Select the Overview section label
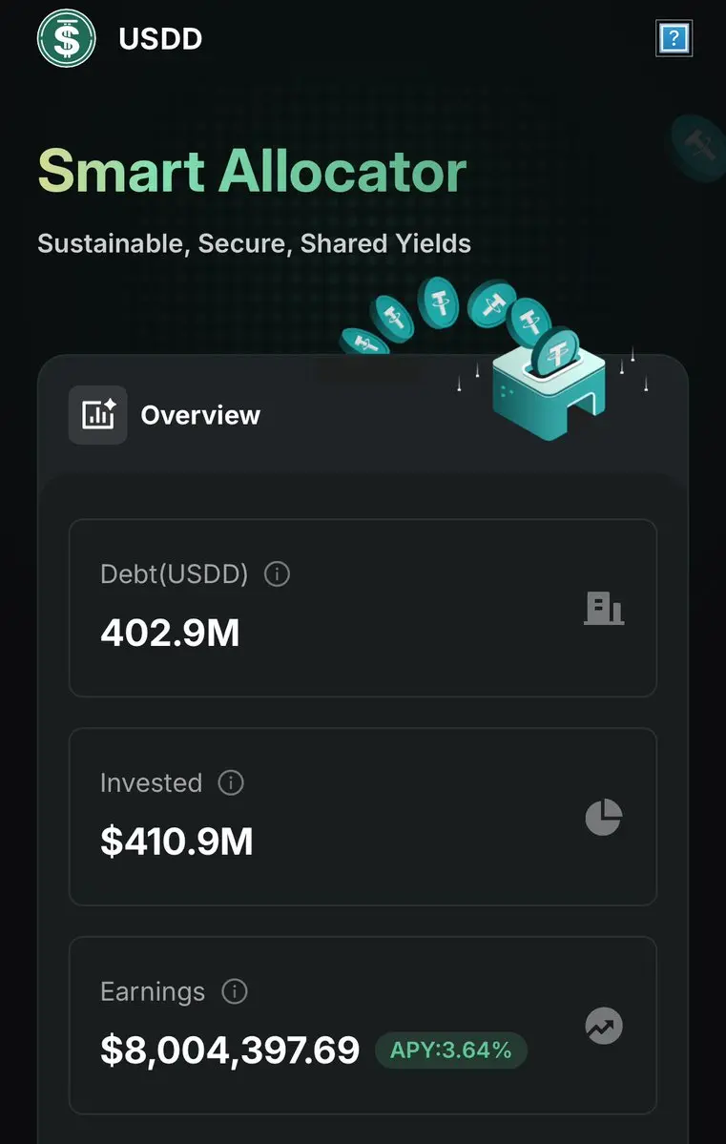 click(200, 415)
